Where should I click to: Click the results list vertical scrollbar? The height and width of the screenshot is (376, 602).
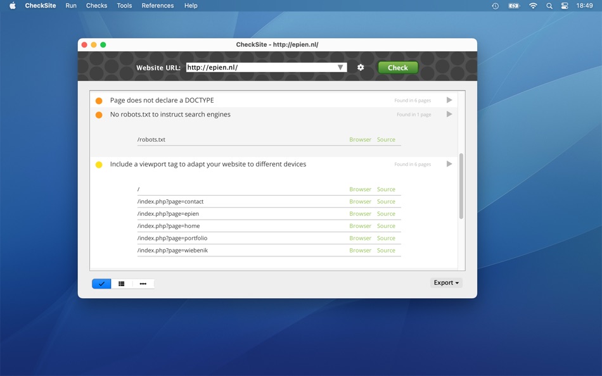coord(461,186)
